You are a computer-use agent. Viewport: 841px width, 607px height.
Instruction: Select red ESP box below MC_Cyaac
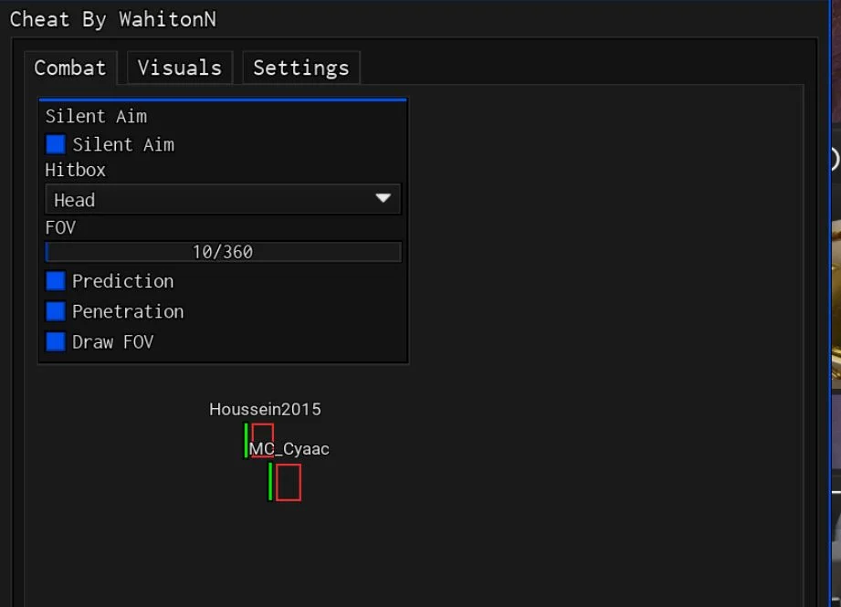tap(289, 483)
